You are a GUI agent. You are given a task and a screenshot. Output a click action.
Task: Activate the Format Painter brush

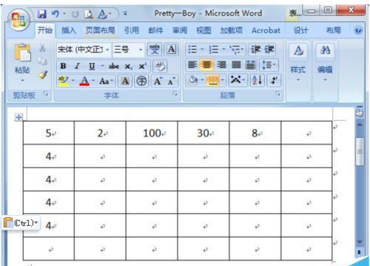coord(43,75)
